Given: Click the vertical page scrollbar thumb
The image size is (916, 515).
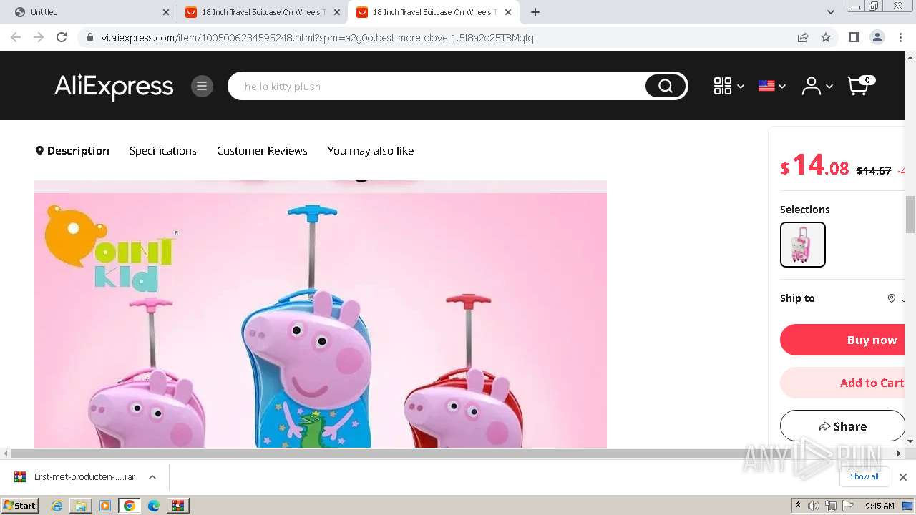Looking at the screenshot, I should [910, 215].
